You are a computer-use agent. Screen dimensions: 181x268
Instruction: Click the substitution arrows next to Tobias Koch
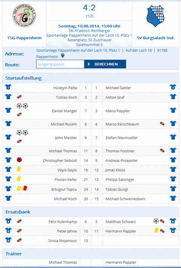19,97
